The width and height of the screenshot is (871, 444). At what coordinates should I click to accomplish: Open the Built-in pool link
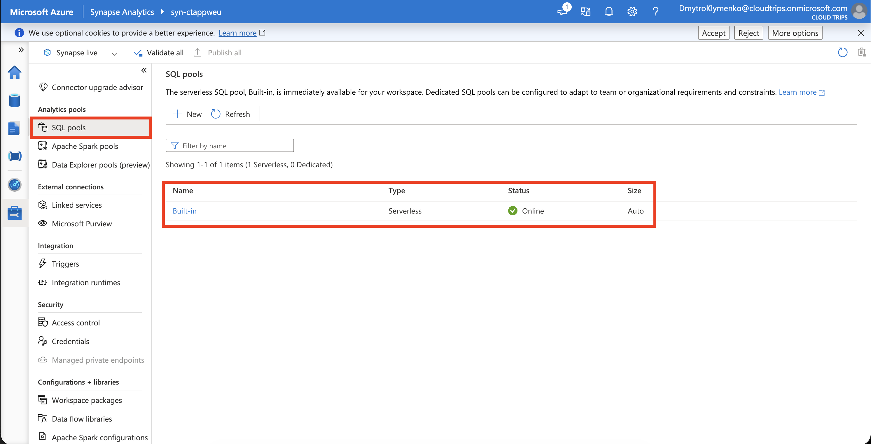(185, 211)
